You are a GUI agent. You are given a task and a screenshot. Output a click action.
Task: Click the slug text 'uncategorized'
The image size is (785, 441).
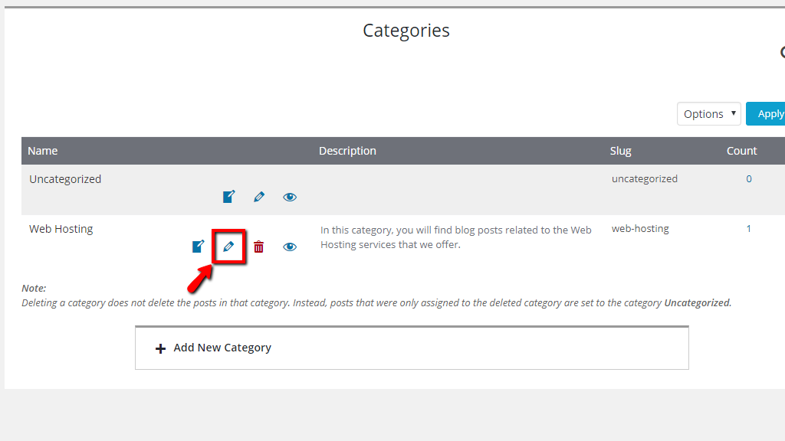[644, 179]
